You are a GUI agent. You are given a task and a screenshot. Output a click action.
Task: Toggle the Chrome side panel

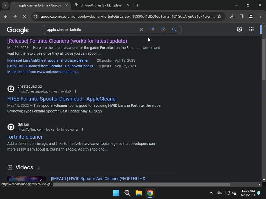242,16
